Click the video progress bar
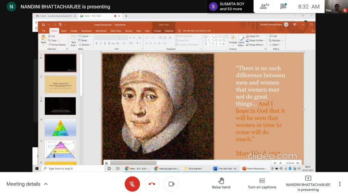Viewport: 348px width, 196px height. (x=190, y=163)
